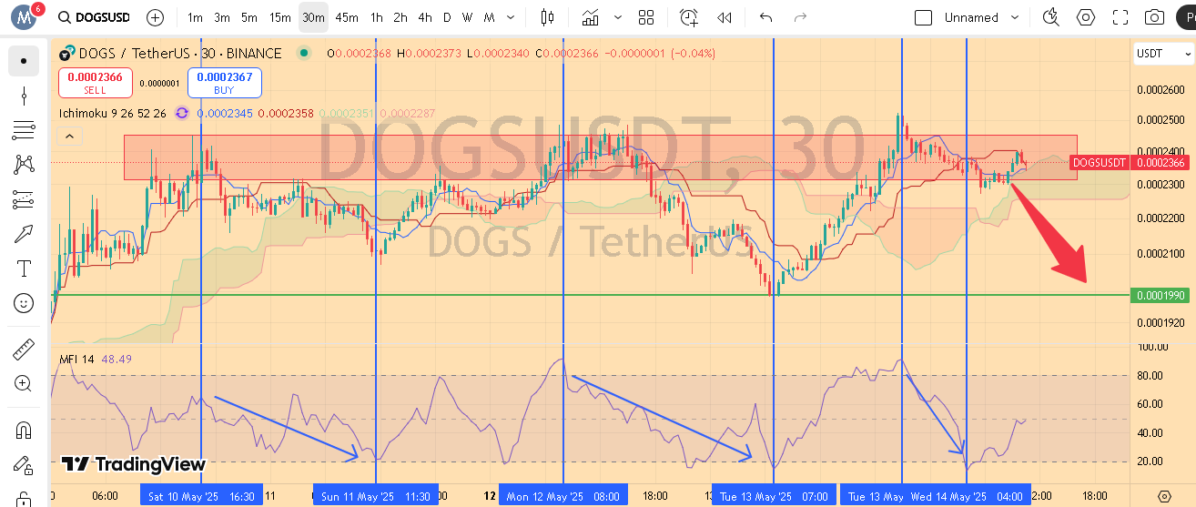Select the Sat 10 May '25 16:30 time marker
Image resolution: width=1196 pixels, height=507 pixels.
pyautogui.click(x=201, y=496)
